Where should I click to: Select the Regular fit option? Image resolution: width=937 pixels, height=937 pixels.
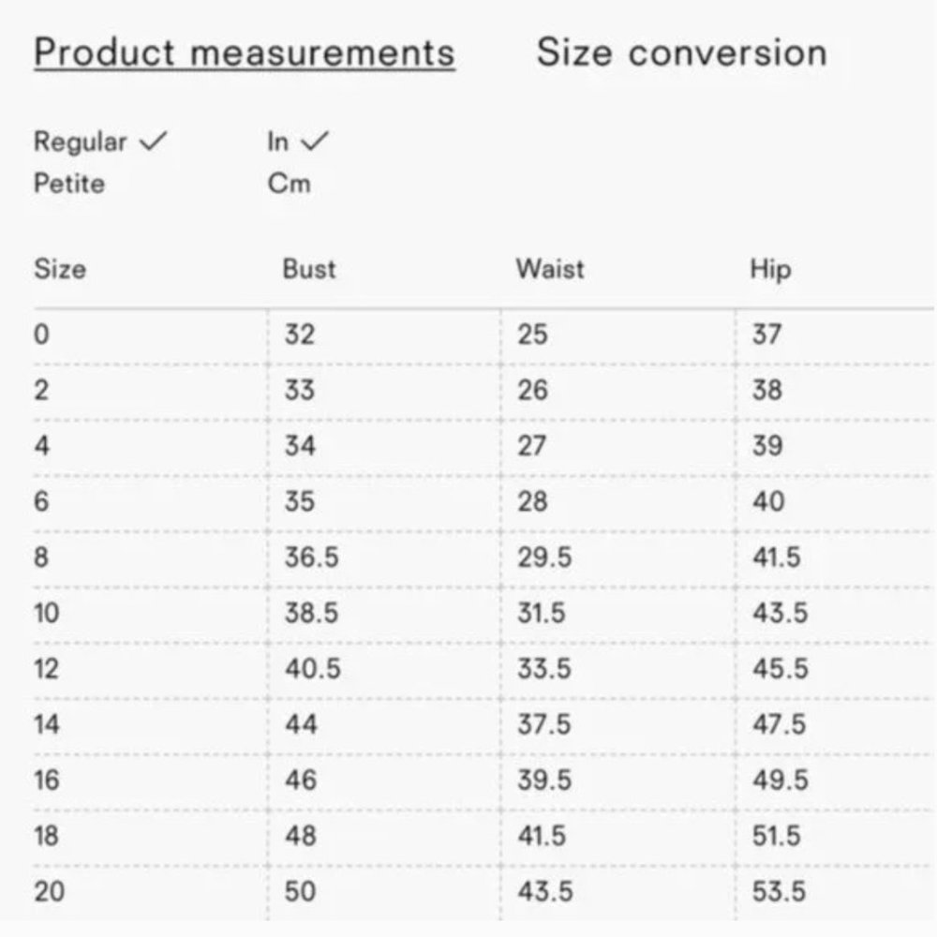click(80, 142)
